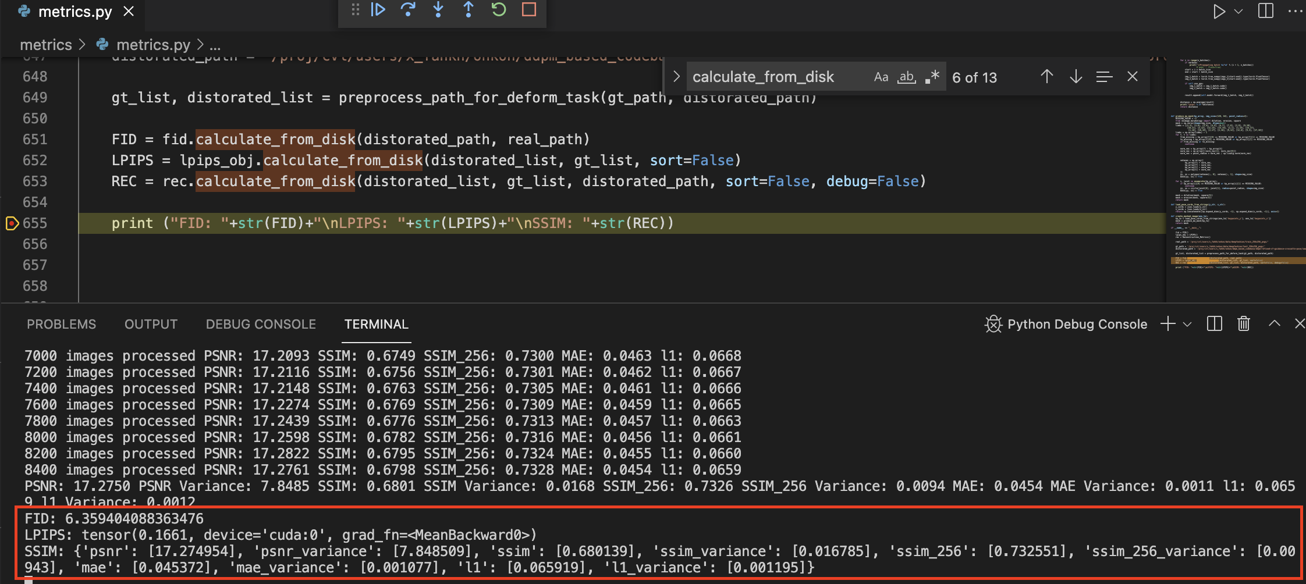
Task: Open the run options dropdown
Action: (1237, 10)
